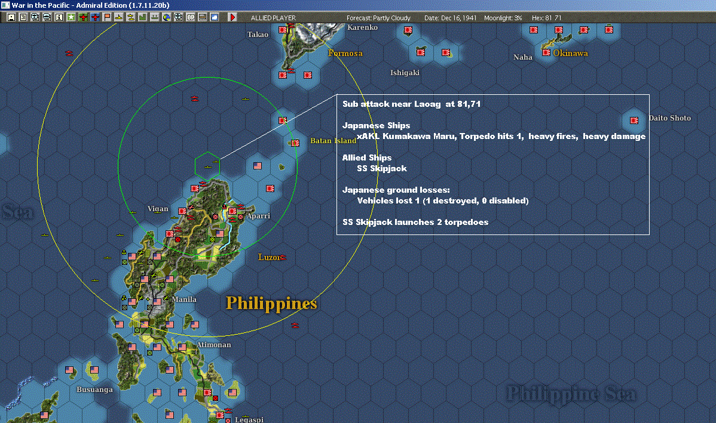Viewport: 716px width, 423px height.
Task: Click the 'Vehicles lost 1' report line
Action: (443, 201)
